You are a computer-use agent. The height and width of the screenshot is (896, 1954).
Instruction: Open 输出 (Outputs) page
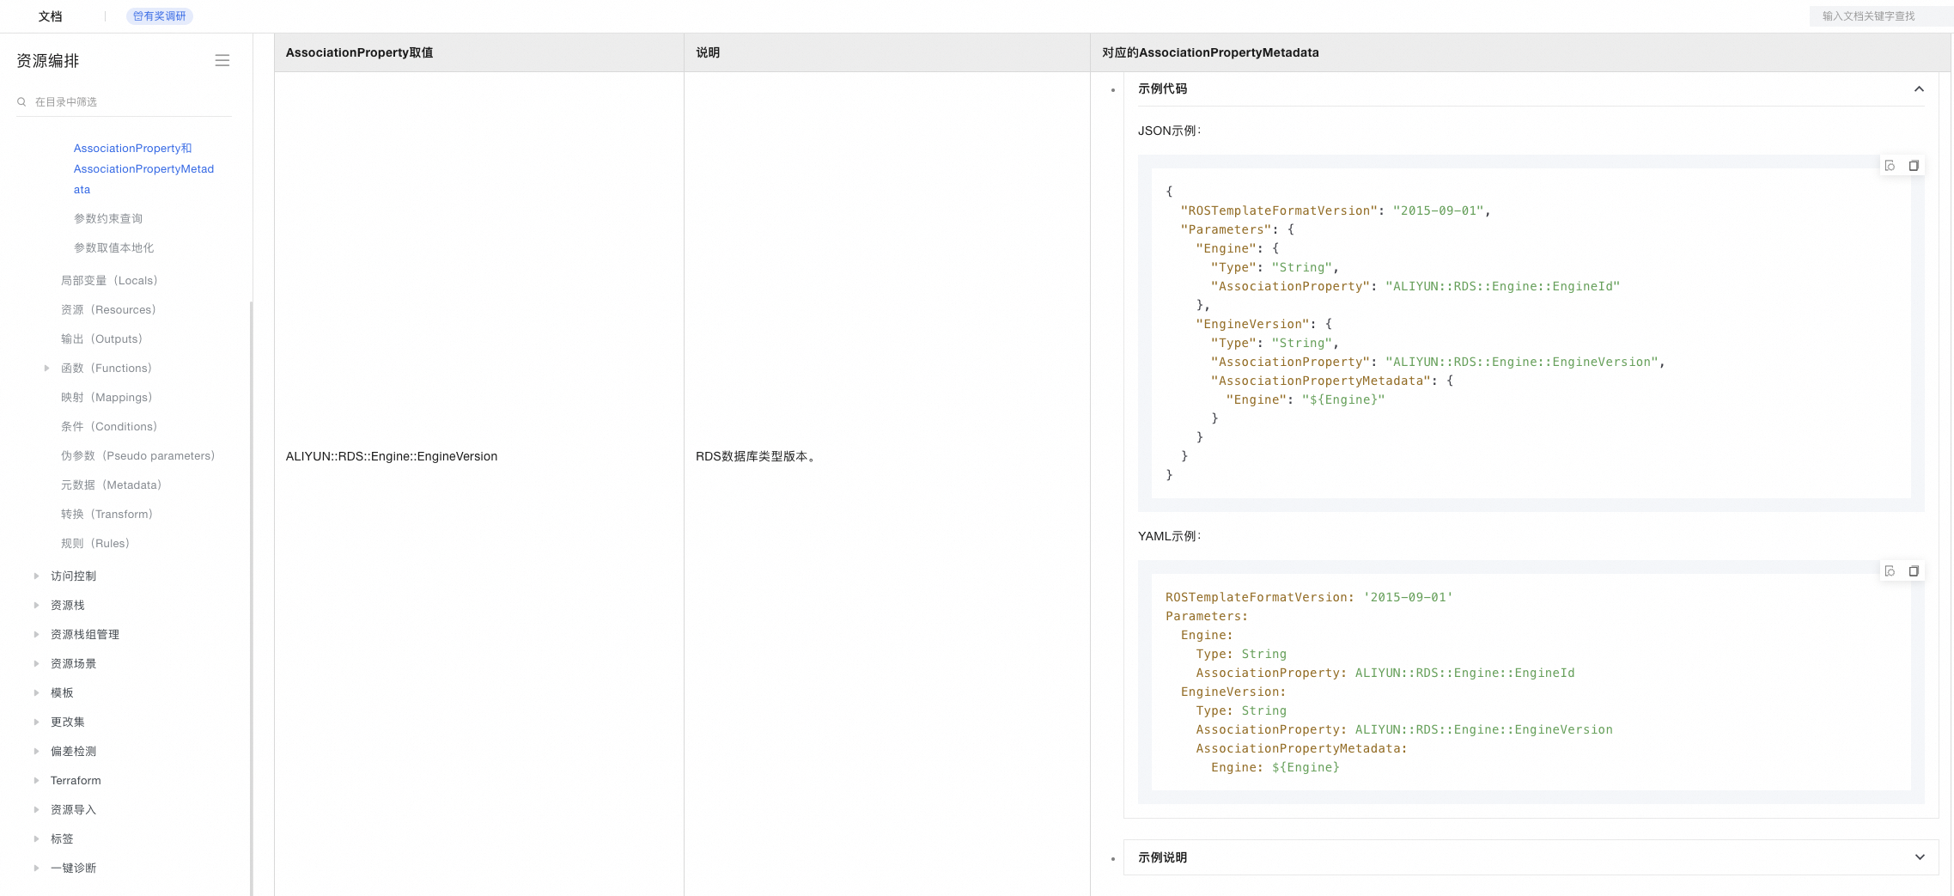(101, 338)
